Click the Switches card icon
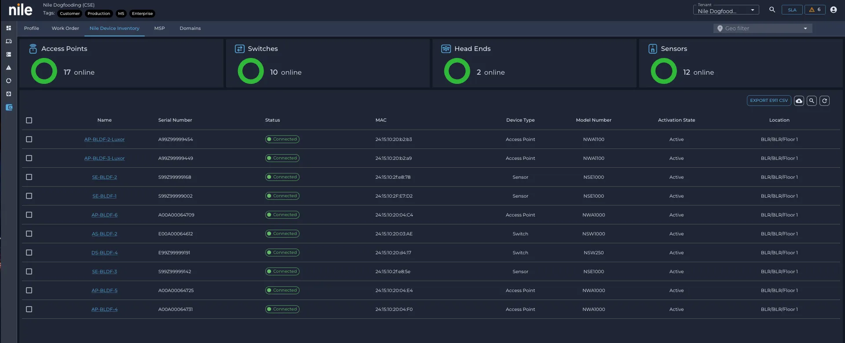 [x=240, y=49]
